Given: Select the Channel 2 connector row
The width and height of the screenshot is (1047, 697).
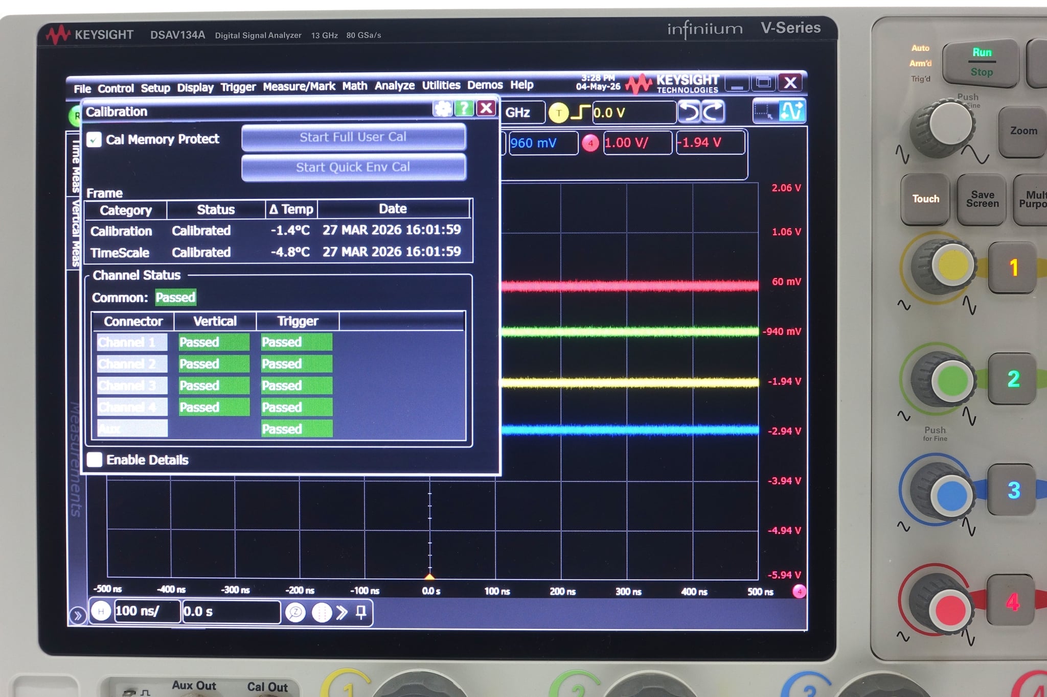Looking at the screenshot, I should [132, 364].
